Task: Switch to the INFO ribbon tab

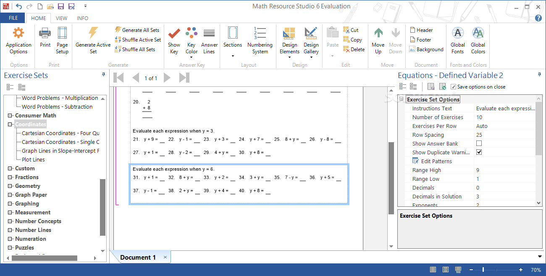Action: point(82,18)
